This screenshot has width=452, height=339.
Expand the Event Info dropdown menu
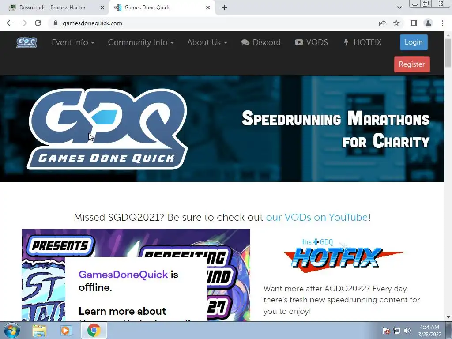click(73, 42)
